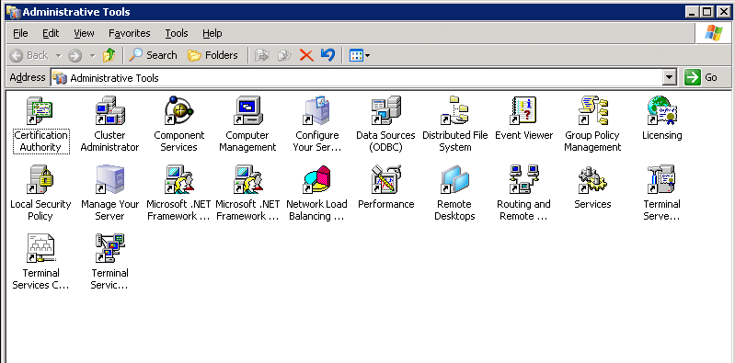Select the Group Policy Management icon
The image size is (735, 363).
click(x=592, y=110)
